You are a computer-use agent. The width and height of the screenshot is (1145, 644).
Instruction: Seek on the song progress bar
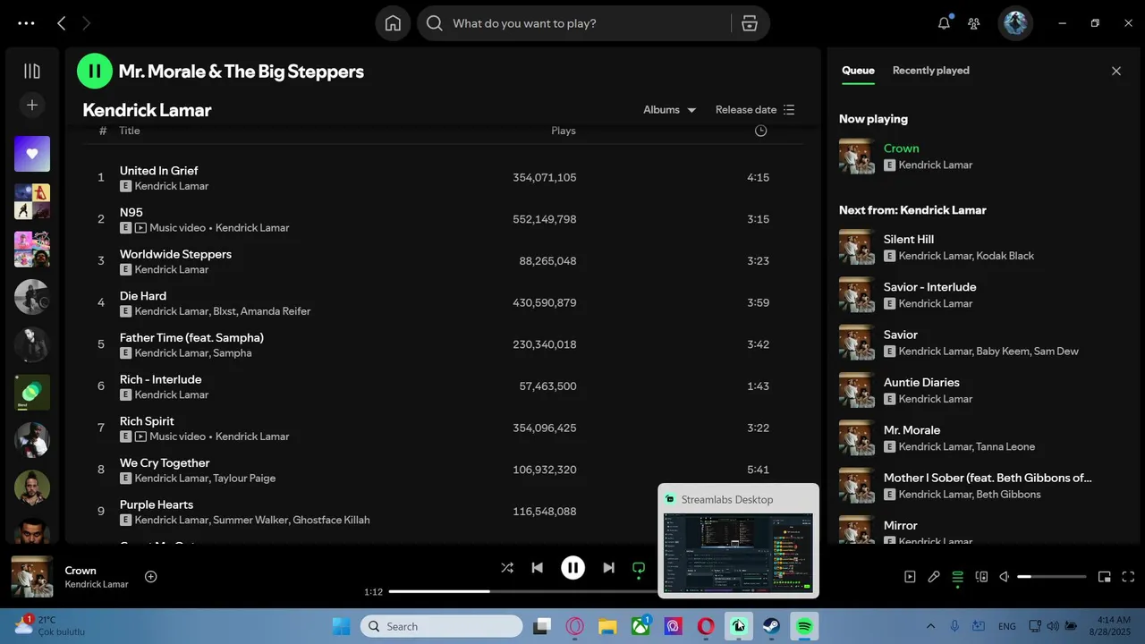coord(522,591)
